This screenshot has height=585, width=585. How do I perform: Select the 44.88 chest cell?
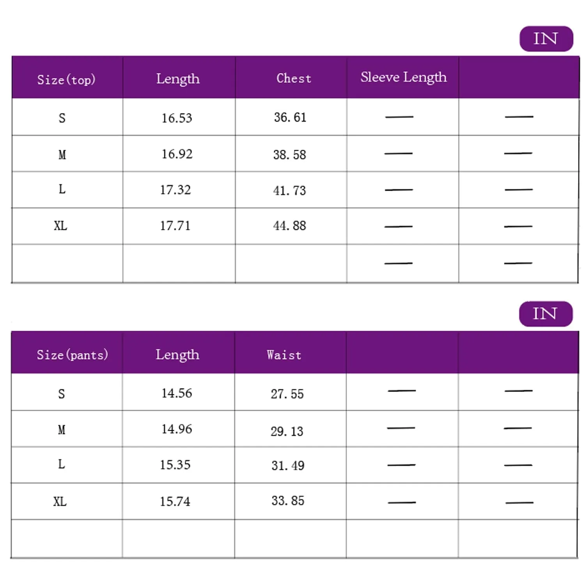[289, 225]
